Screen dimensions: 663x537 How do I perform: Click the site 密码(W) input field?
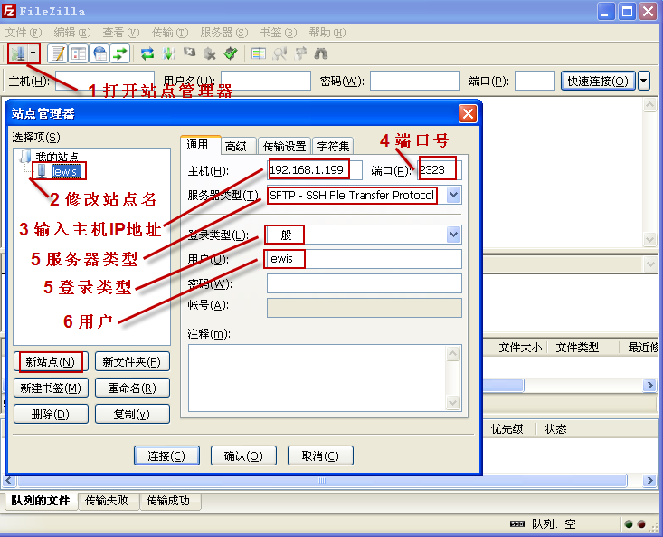(x=364, y=283)
